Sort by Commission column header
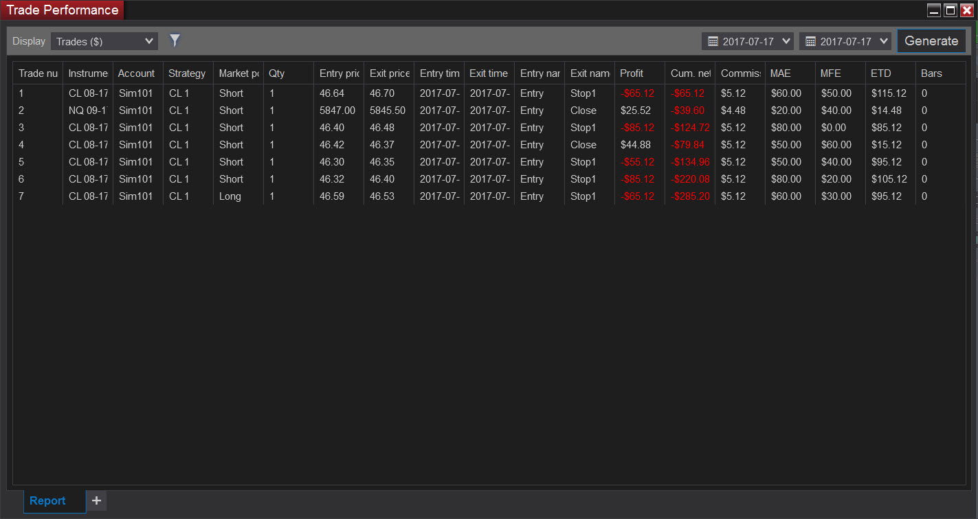 click(x=740, y=73)
